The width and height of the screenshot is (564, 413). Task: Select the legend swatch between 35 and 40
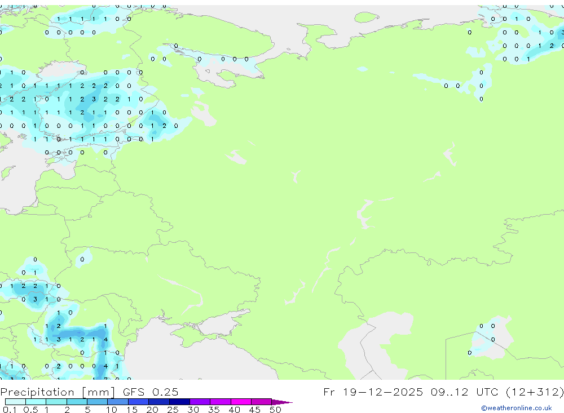tap(221, 402)
